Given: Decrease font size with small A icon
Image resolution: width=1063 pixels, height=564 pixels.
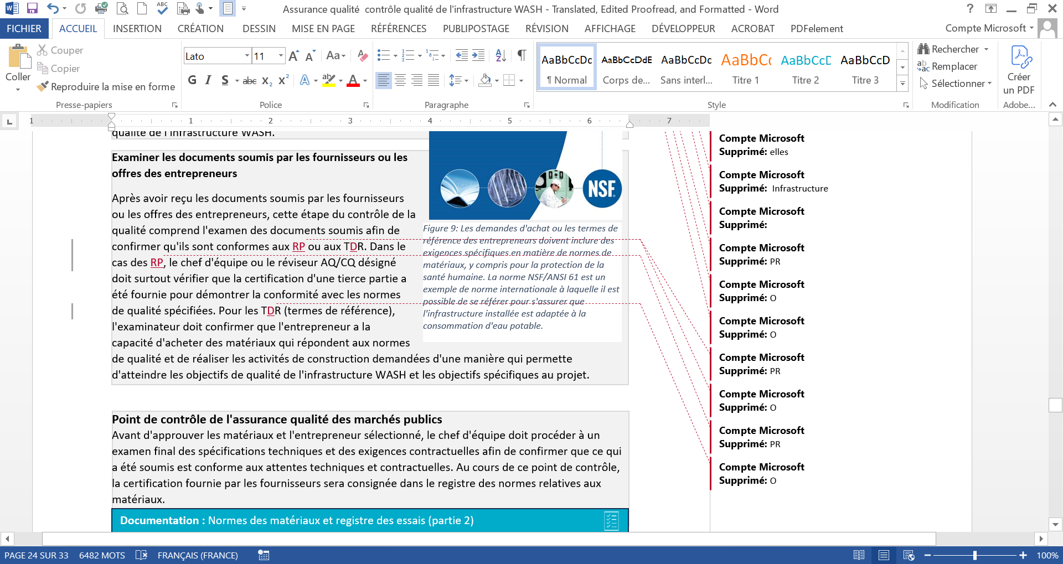Looking at the screenshot, I should (310, 56).
